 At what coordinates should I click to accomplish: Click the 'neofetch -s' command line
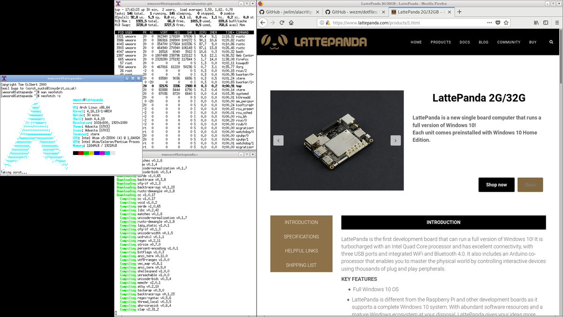click(x=30, y=95)
